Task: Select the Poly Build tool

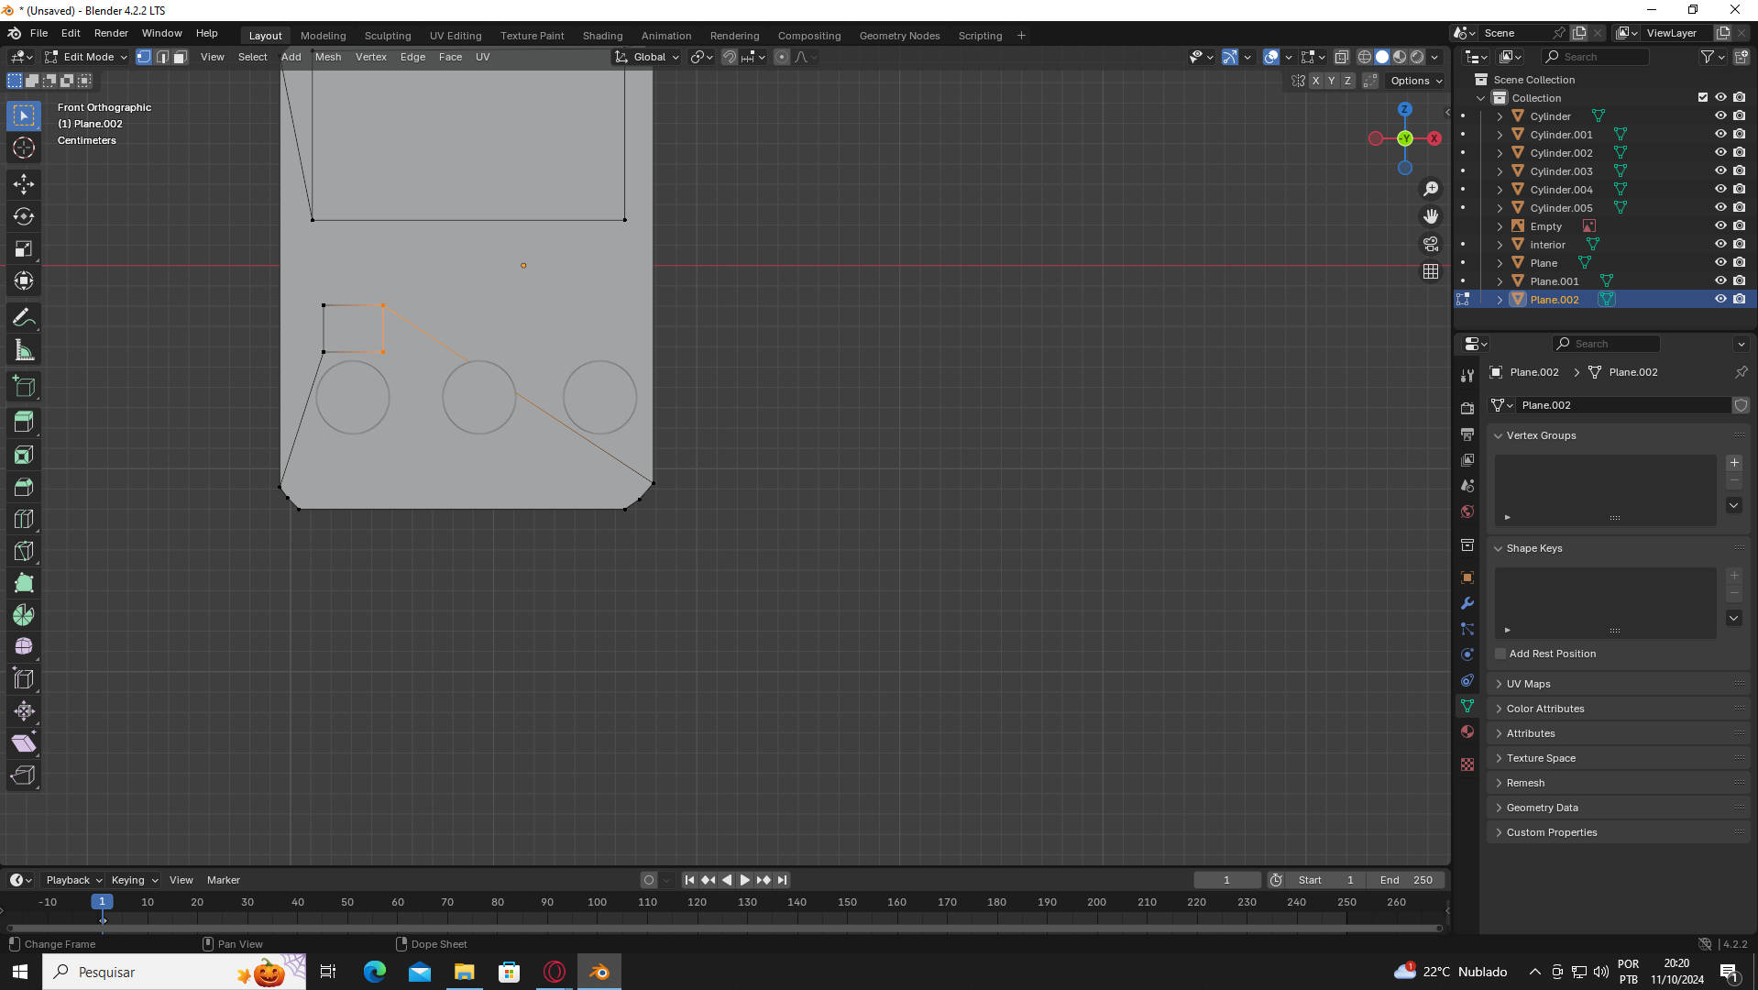Action: 24,583
